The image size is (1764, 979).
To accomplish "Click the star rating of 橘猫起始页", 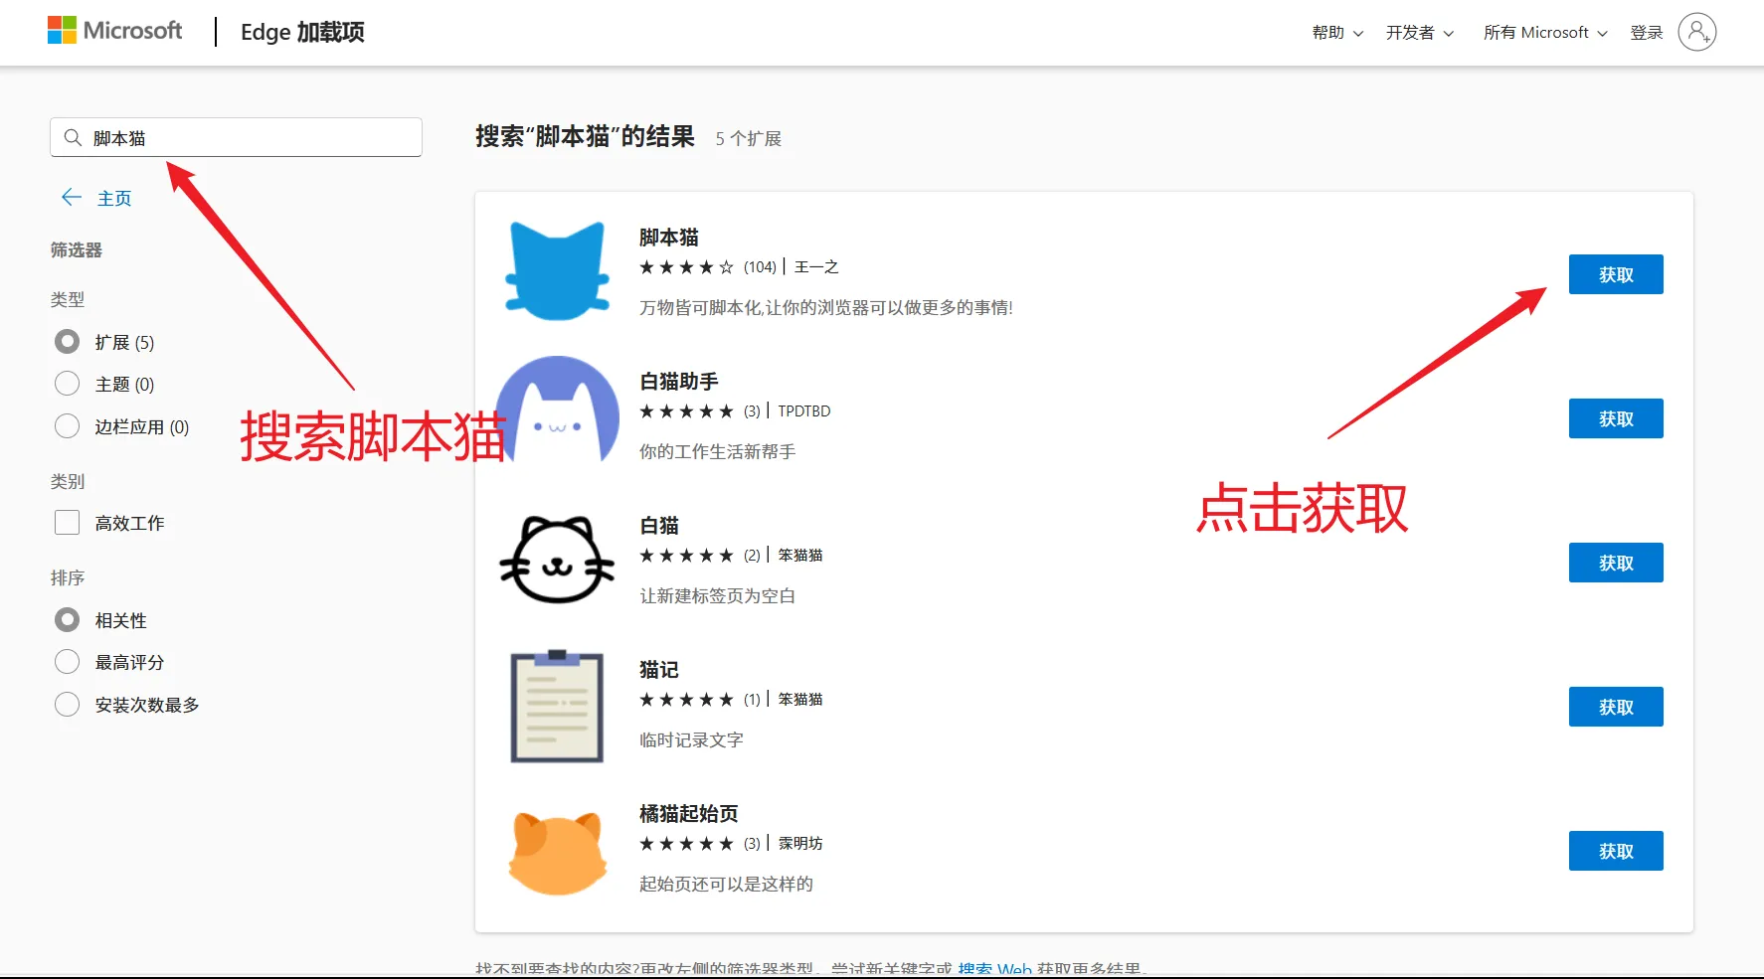I will (x=686, y=843).
